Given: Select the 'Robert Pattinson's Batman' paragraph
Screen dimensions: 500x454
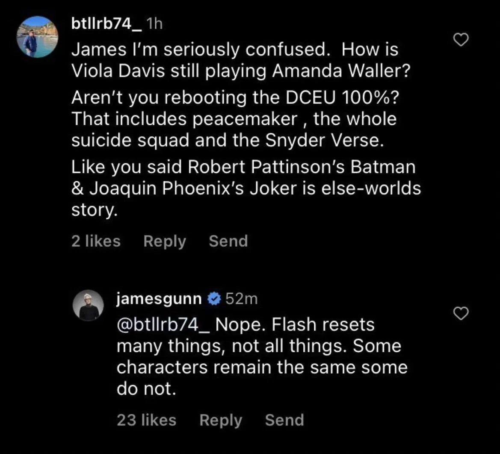Looking at the screenshot, I should (x=246, y=189).
